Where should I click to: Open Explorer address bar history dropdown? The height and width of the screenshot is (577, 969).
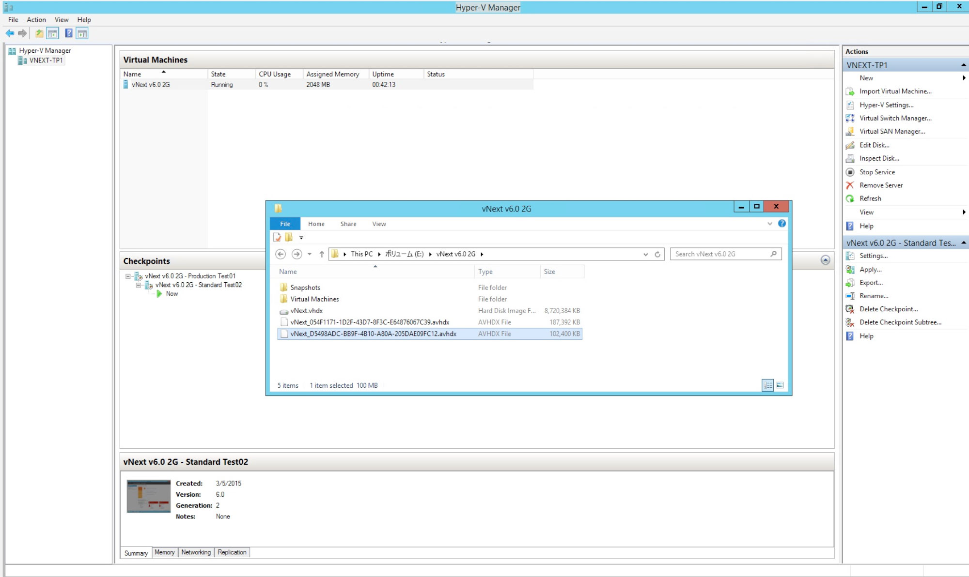(x=645, y=254)
